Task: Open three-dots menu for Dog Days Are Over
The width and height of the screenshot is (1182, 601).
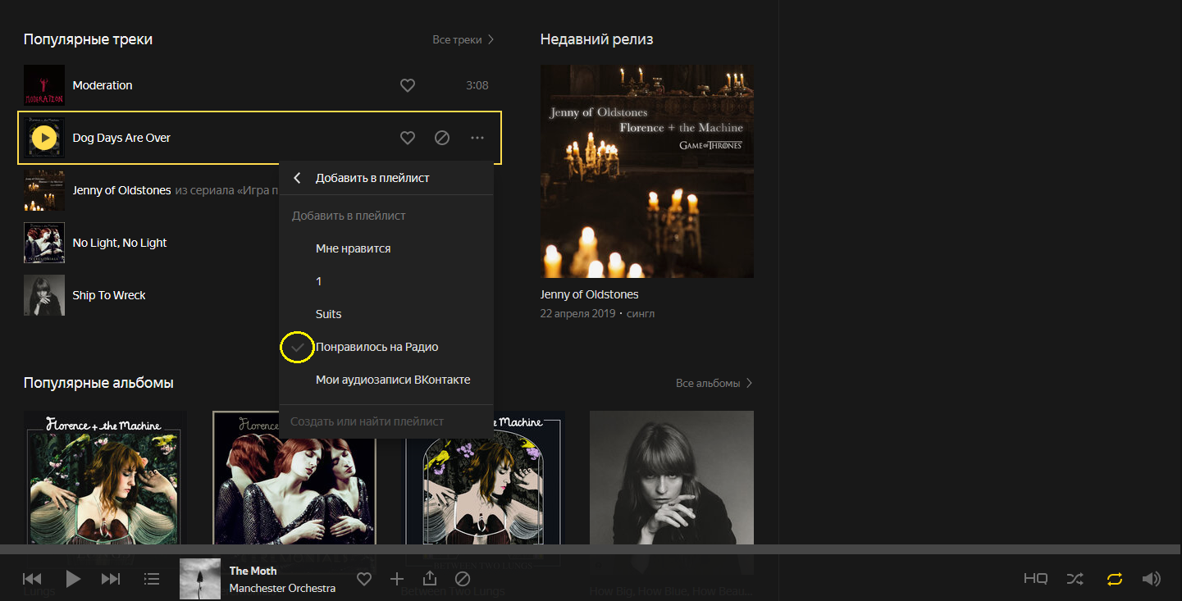Action: click(x=477, y=138)
